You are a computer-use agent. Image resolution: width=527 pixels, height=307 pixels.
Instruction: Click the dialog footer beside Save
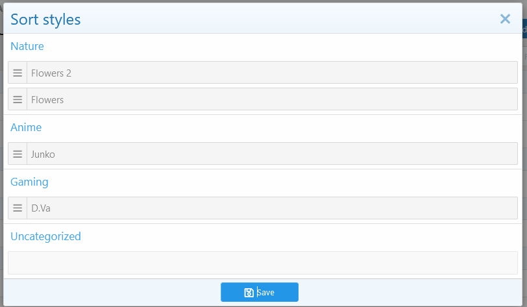point(403,292)
